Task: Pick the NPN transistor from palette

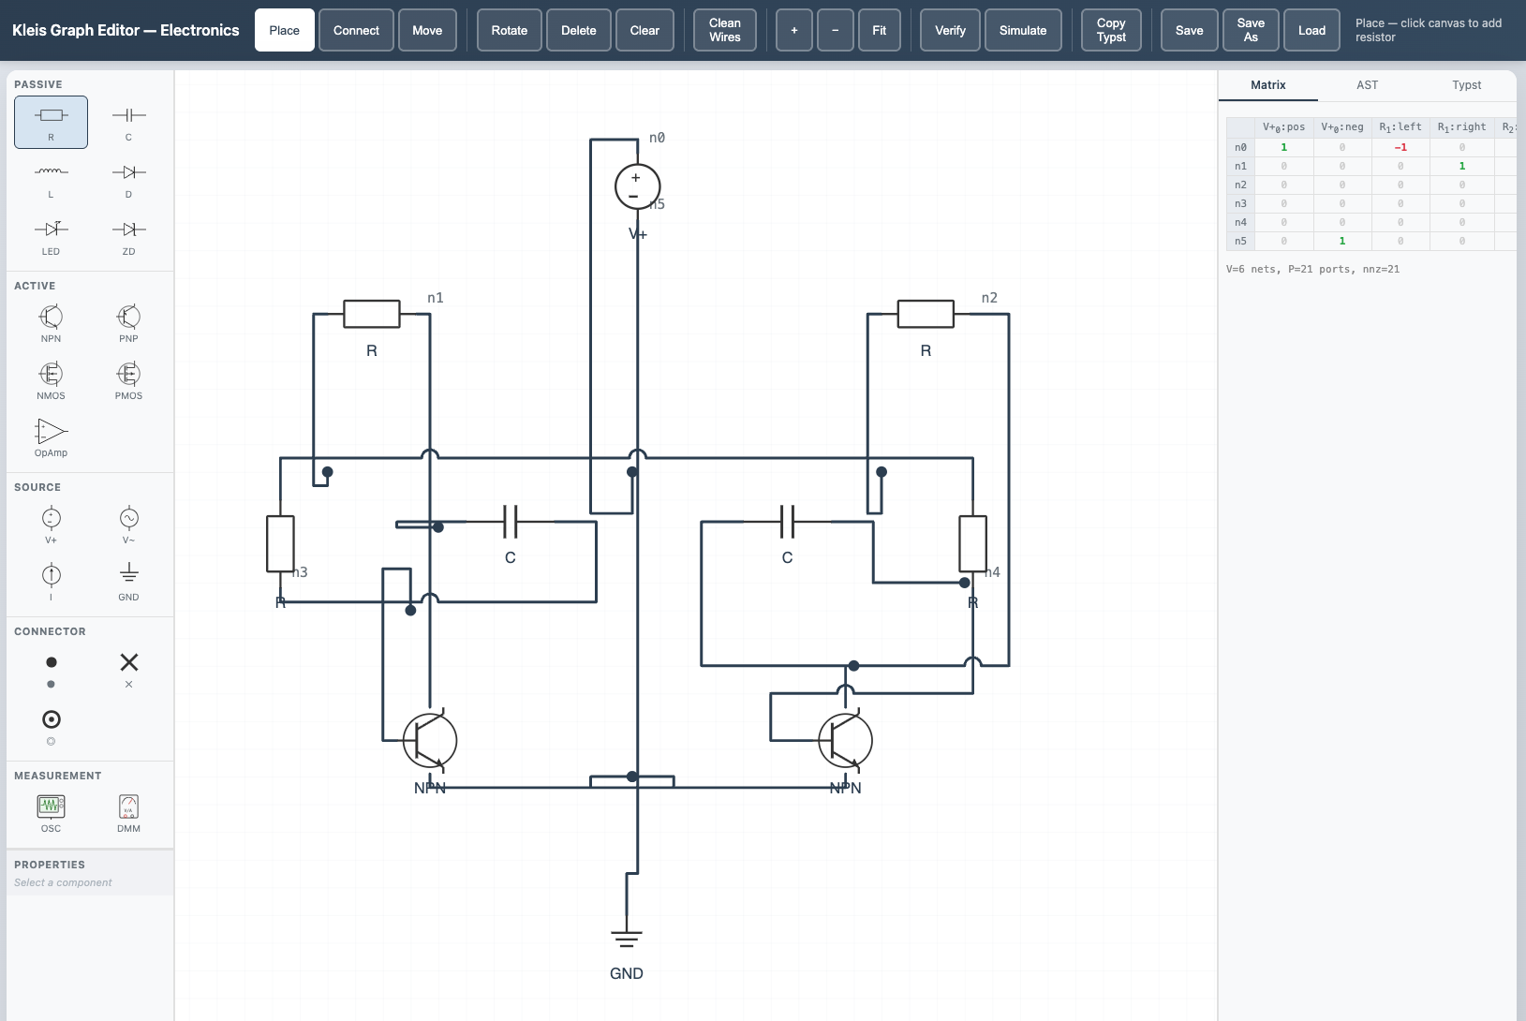Action: [x=51, y=323]
